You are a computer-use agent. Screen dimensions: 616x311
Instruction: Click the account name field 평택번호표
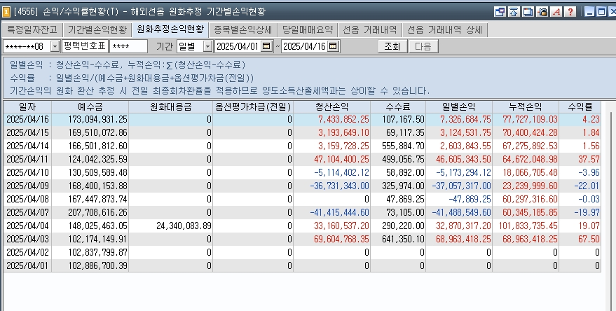tap(85, 46)
